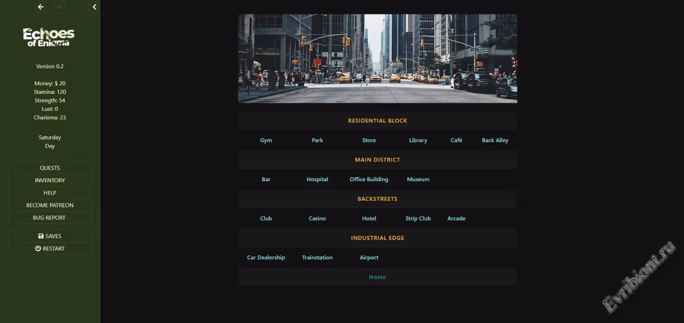
Task: Click the back arrow history button
Action: (x=41, y=7)
